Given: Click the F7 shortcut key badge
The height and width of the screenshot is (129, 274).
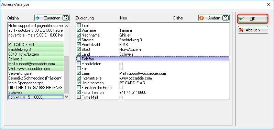Looking at the screenshot, I should pos(66,18).
